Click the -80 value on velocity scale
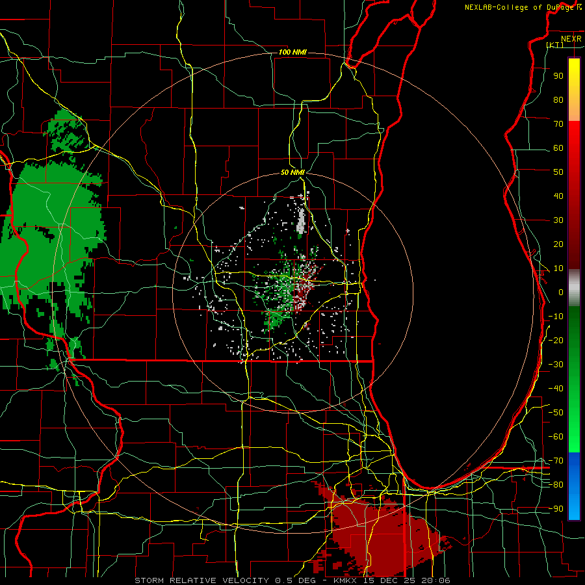 (556, 485)
